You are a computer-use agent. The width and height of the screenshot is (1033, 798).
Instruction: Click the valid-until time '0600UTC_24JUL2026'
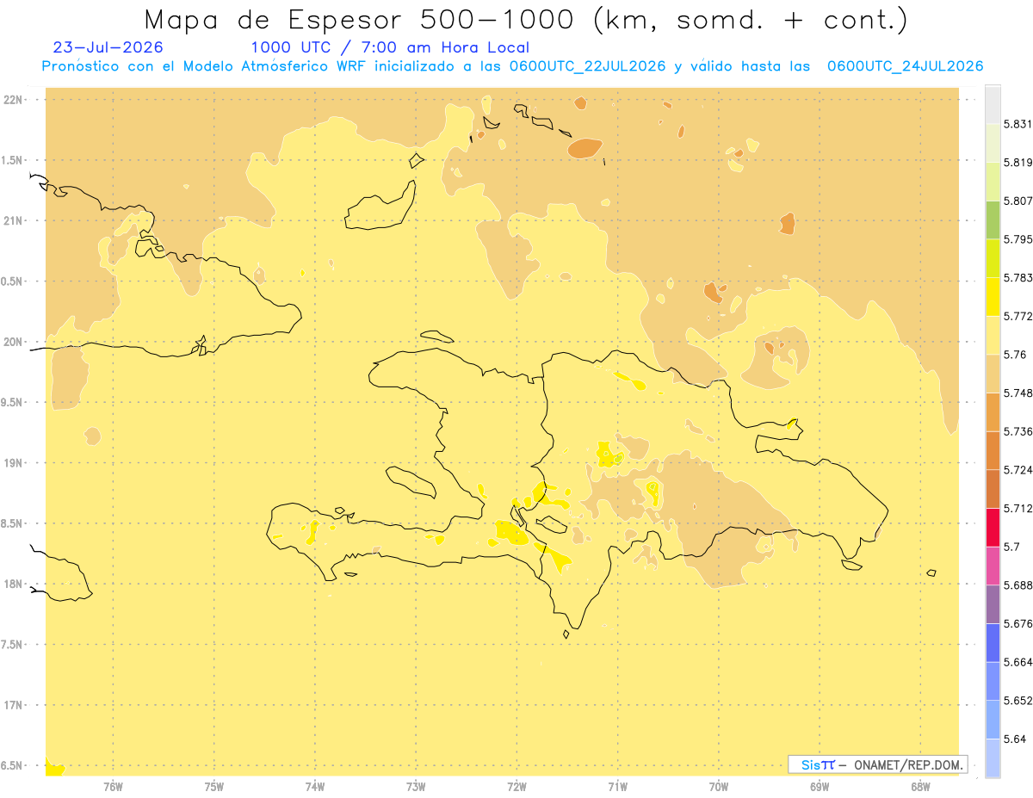[905, 66]
